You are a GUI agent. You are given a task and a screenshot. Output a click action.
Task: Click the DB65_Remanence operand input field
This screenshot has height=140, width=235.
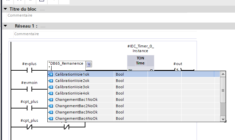click(67, 63)
